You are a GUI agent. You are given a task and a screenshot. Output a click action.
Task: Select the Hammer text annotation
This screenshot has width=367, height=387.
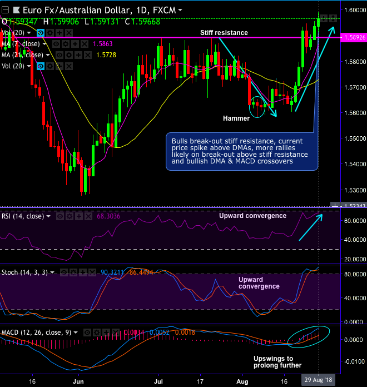pos(236,118)
